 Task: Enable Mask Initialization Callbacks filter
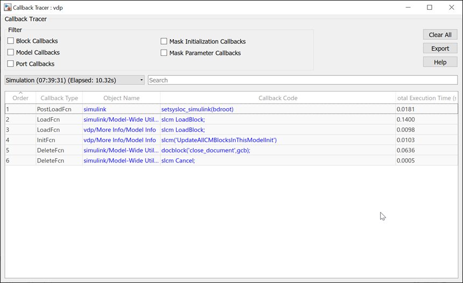(x=164, y=41)
